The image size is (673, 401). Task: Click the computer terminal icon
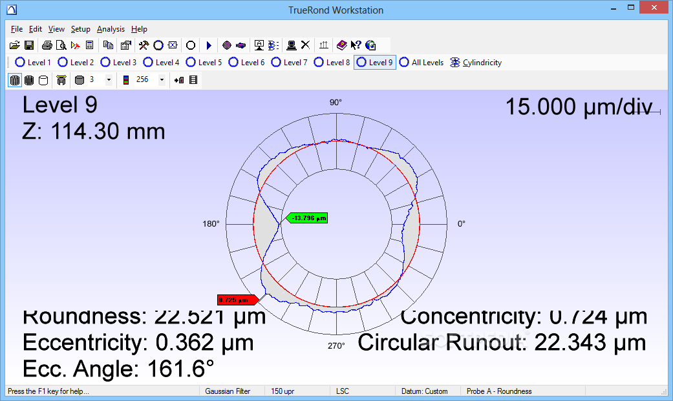point(292,45)
